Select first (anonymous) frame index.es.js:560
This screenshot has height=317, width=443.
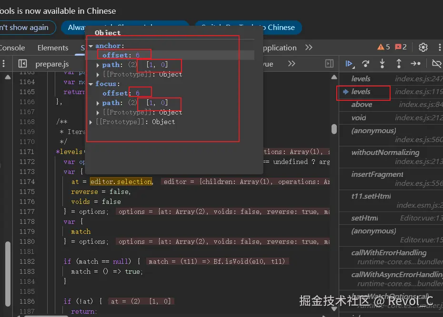[x=391, y=135]
